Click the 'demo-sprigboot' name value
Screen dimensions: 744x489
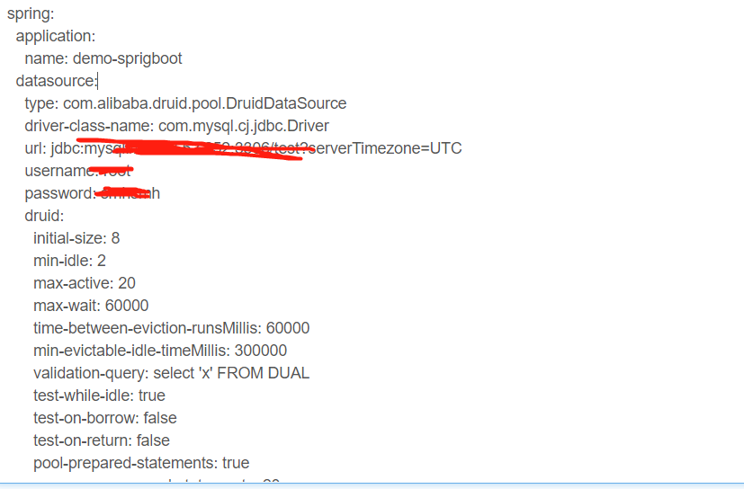click(127, 58)
